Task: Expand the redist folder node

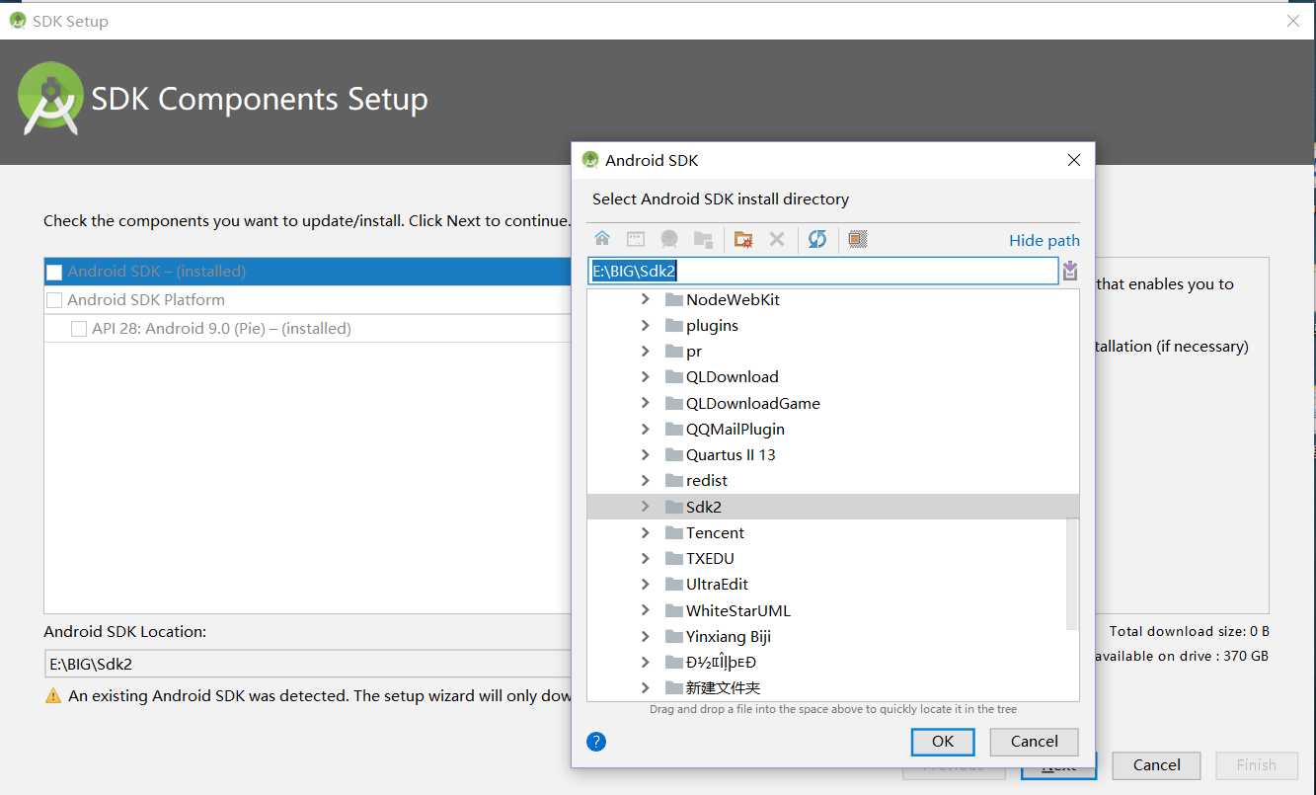Action: (x=646, y=480)
